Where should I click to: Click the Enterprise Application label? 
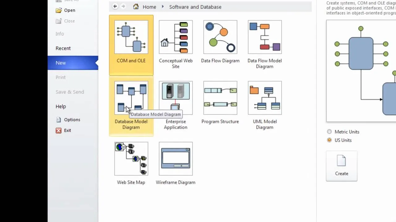pos(176,124)
